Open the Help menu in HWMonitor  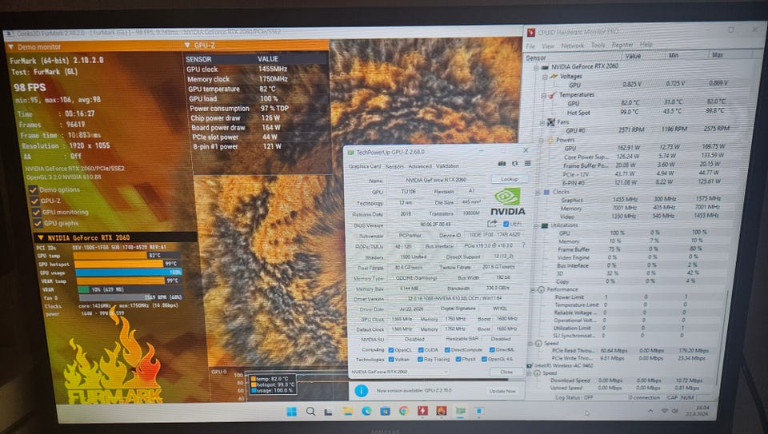click(646, 44)
